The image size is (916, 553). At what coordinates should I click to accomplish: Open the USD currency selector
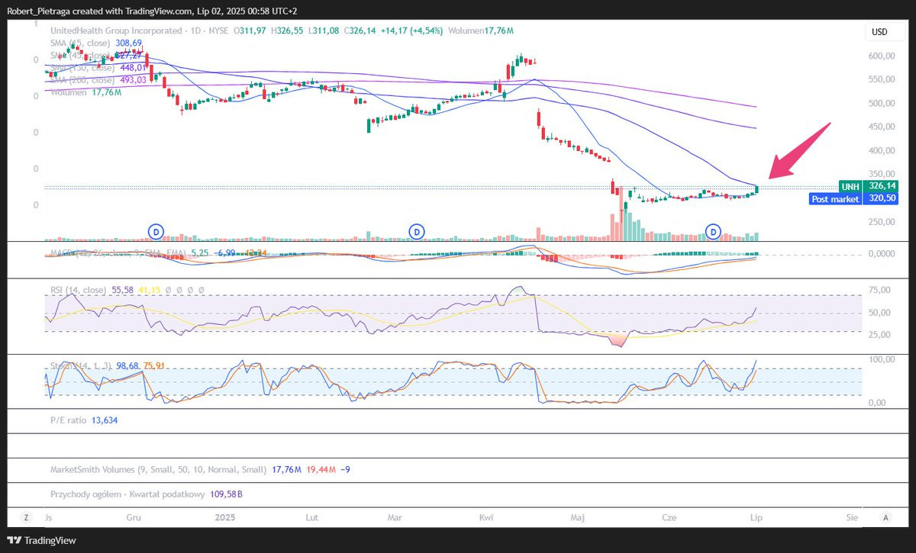(x=880, y=32)
